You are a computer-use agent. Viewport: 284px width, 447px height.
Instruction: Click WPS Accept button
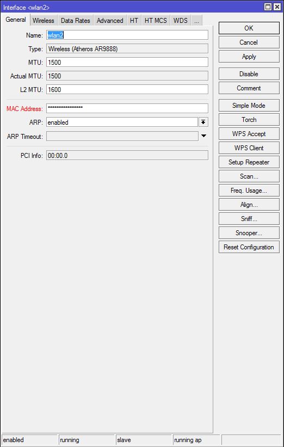point(249,134)
